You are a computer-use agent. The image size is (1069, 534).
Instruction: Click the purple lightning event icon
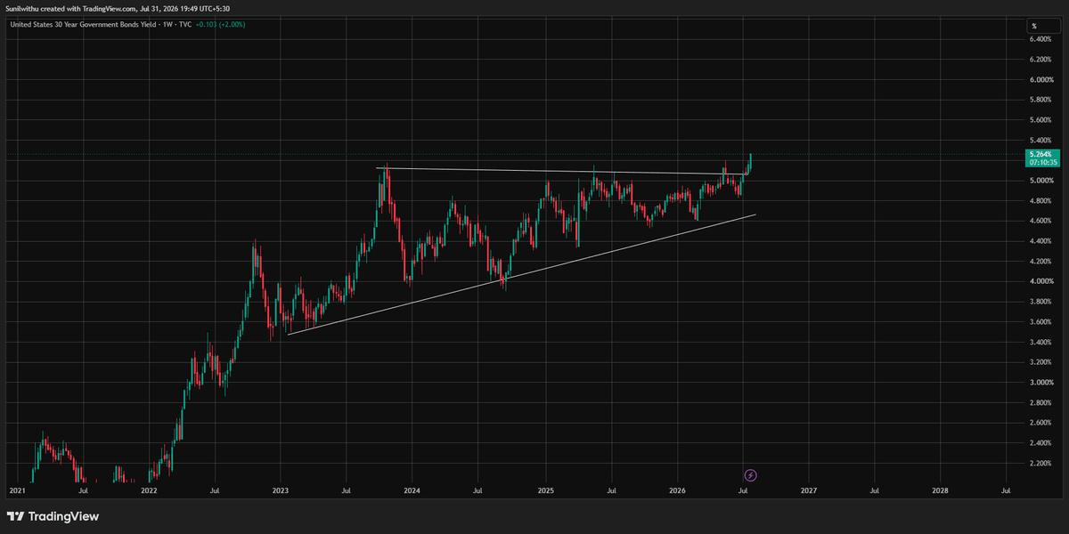pyautogui.click(x=751, y=475)
